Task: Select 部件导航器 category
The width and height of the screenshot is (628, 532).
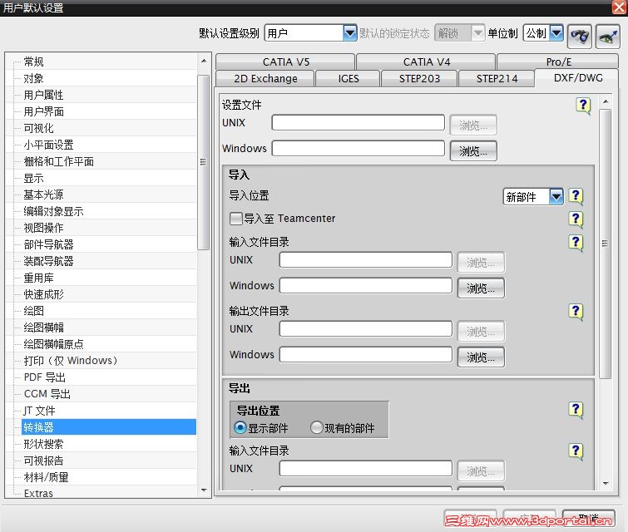Action: 48,244
